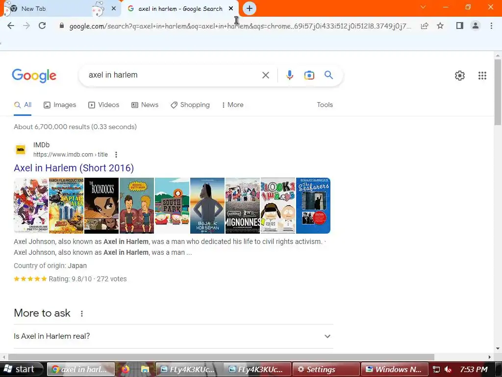This screenshot has width=502, height=377.
Task: Open the Who Killed Captain Alex poster
Action: point(66,206)
